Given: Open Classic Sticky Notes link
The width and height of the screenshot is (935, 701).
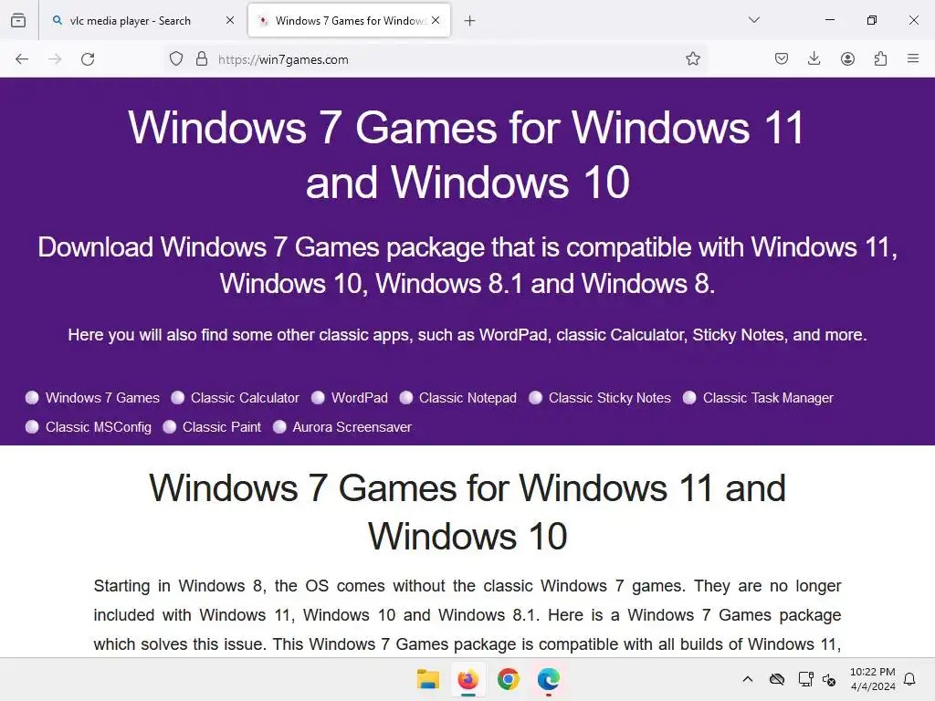Looking at the screenshot, I should 610,398.
